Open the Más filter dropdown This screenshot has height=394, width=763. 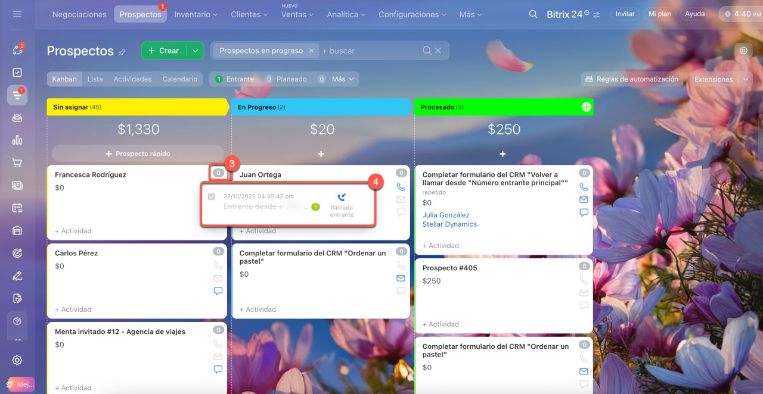click(x=342, y=79)
